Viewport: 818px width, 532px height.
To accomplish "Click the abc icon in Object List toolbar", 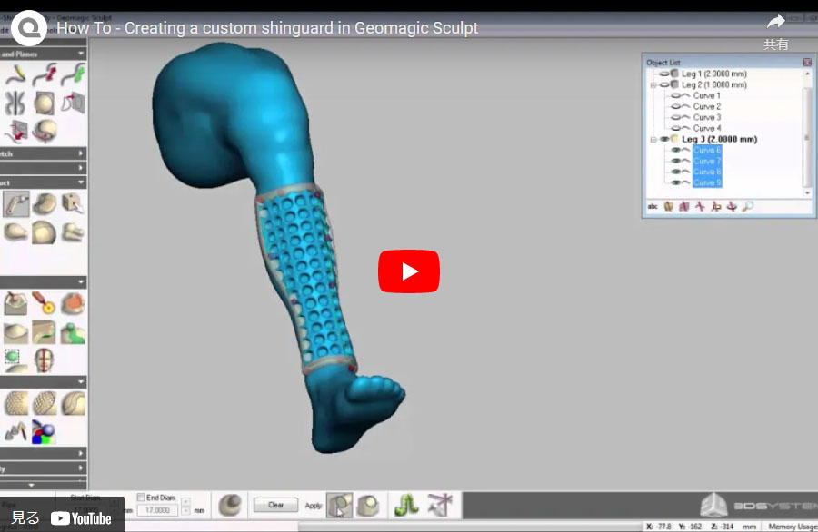I will tap(652, 207).
